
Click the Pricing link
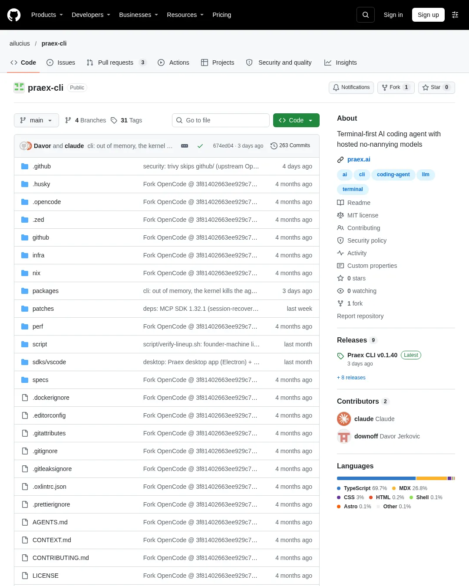pyautogui.click(x=222, y=15)
